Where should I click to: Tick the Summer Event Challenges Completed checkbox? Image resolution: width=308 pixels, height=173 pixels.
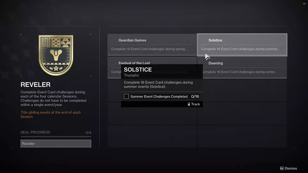pos(126,97)
